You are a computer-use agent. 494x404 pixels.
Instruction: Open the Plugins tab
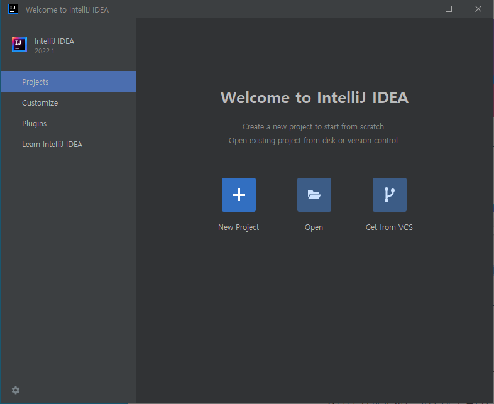pos(68,123)
